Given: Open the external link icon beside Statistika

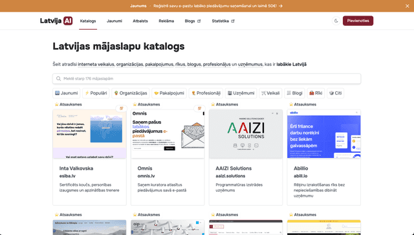Looking at the screenshot, I should [x=233, y=21].
